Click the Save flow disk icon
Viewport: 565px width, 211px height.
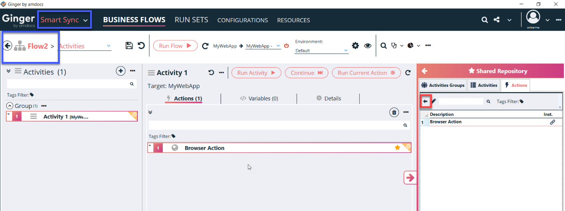tap(129, 46)
